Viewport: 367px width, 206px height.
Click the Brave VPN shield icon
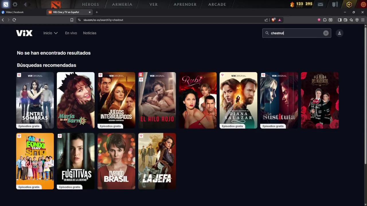[357, 20]
